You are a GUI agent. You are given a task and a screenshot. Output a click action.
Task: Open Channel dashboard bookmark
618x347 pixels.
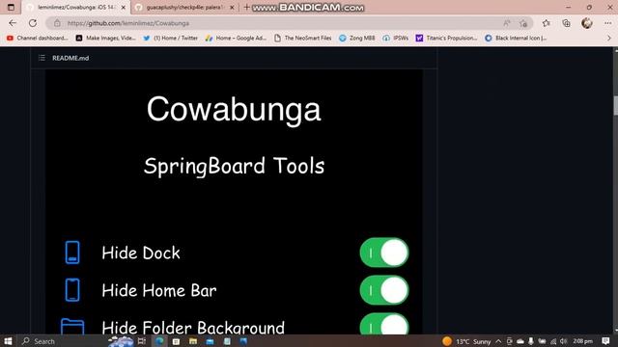point(38,39)
